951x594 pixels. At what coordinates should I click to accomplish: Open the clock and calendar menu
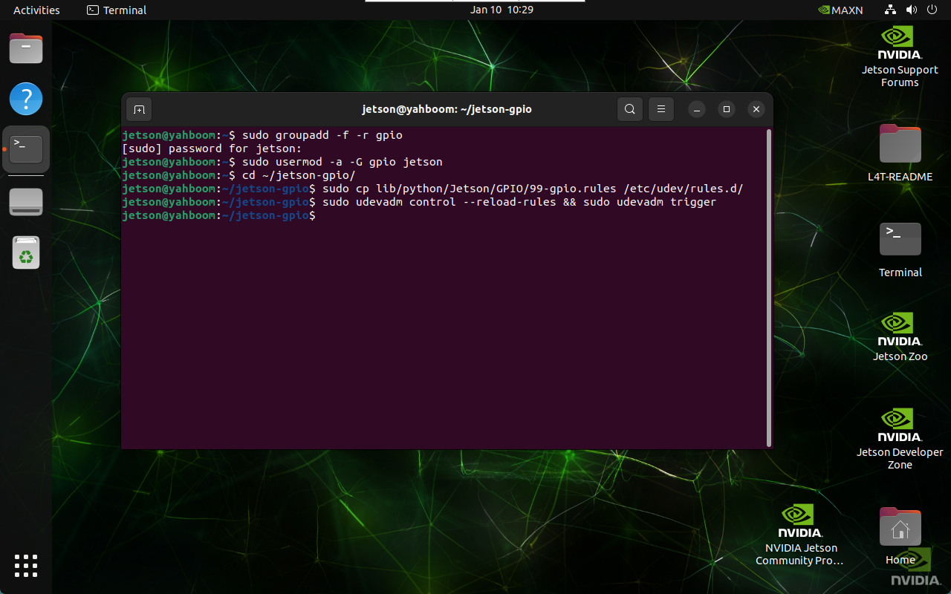(x=502, y=10)
